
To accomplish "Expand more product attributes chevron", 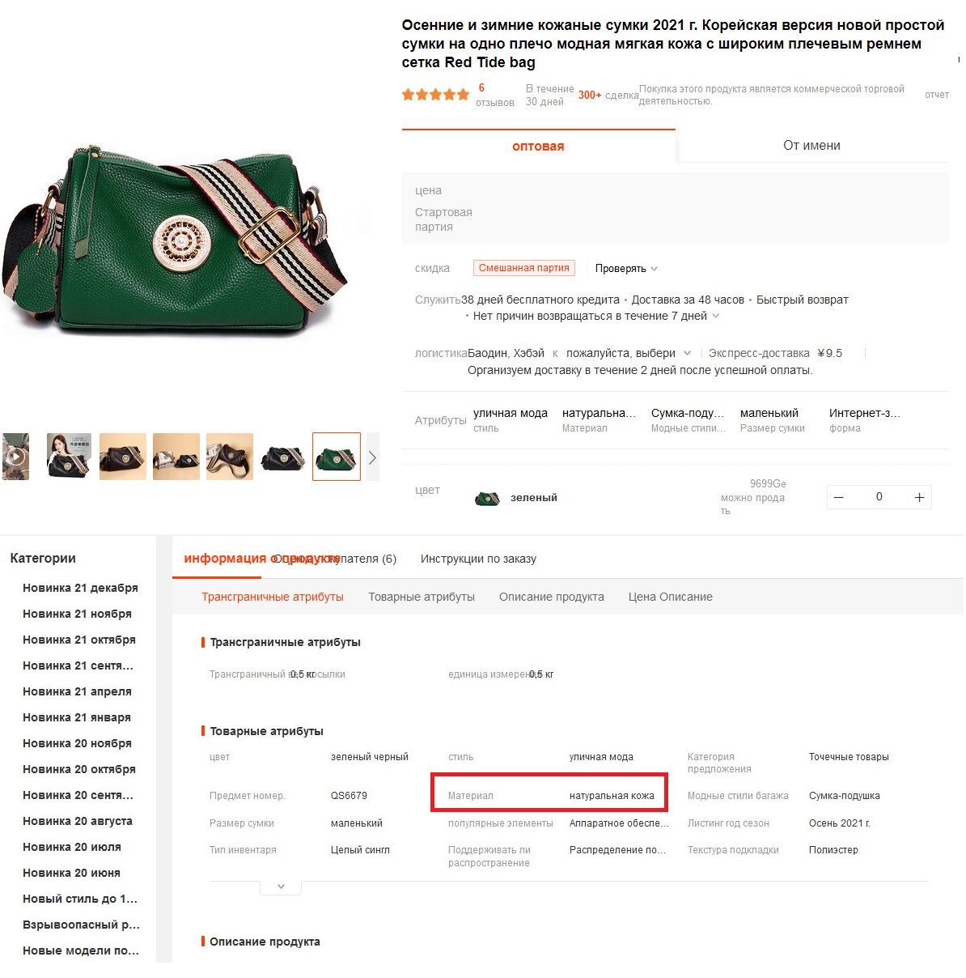I will point(281,887).
